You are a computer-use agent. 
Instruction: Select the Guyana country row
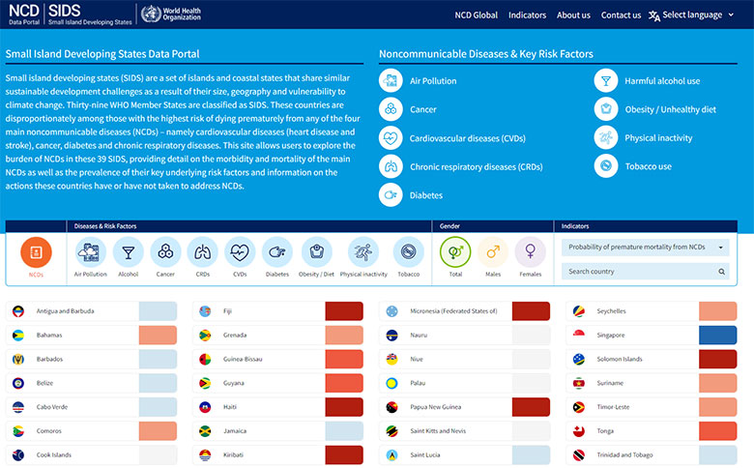point(278,383)
